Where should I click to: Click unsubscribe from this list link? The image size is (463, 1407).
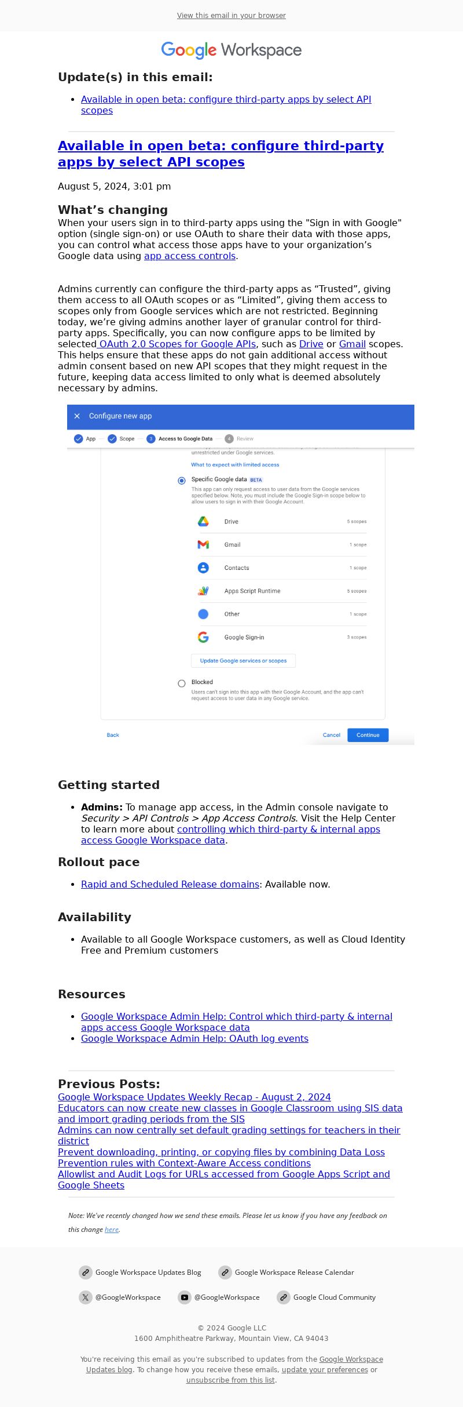tap(230, 1380)
